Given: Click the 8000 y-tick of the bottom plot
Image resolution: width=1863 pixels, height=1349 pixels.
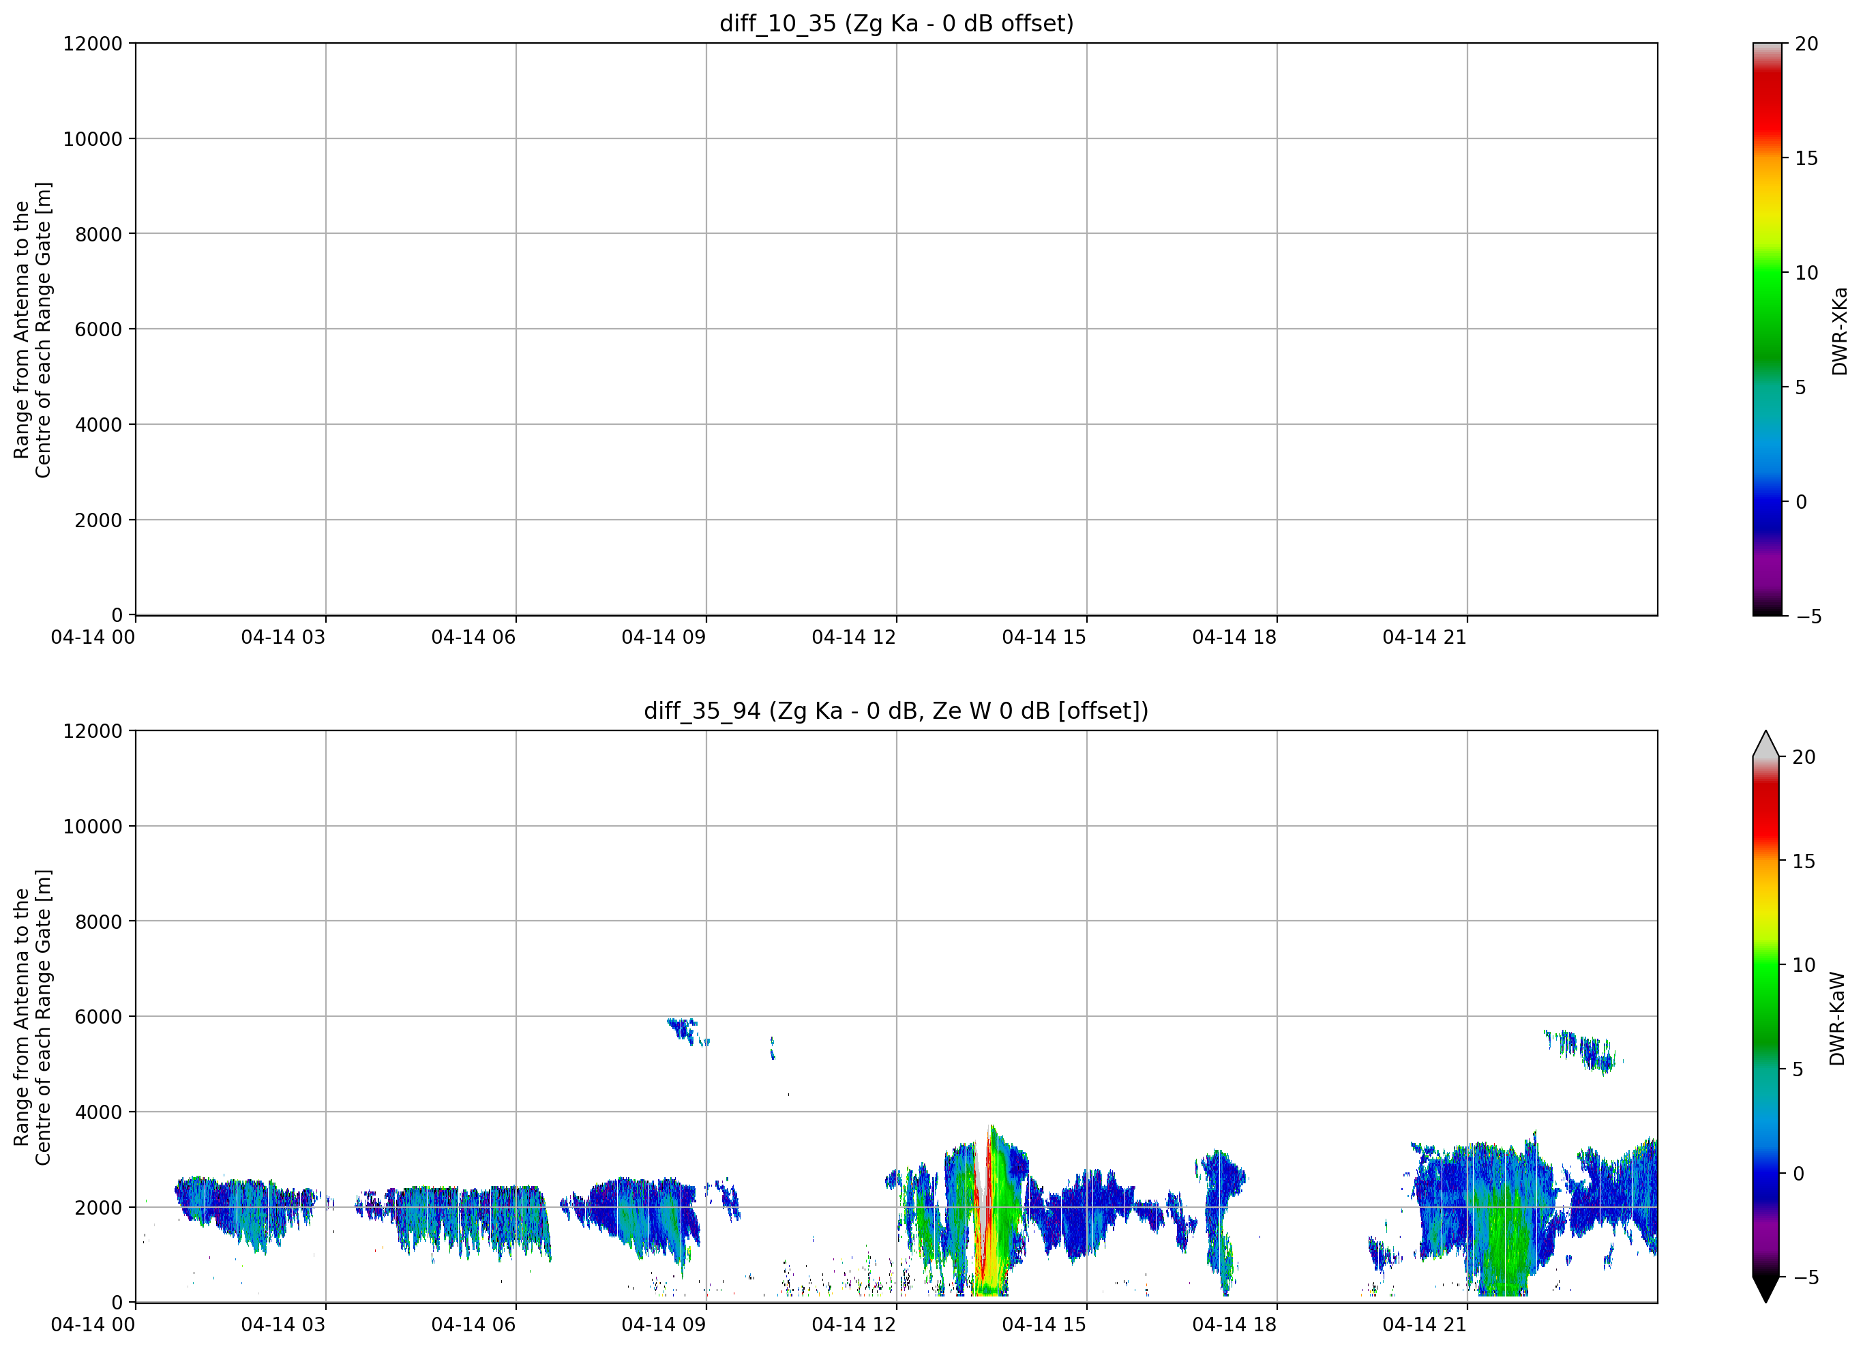Looking at the screenshot, I should (x=99, y=922).
